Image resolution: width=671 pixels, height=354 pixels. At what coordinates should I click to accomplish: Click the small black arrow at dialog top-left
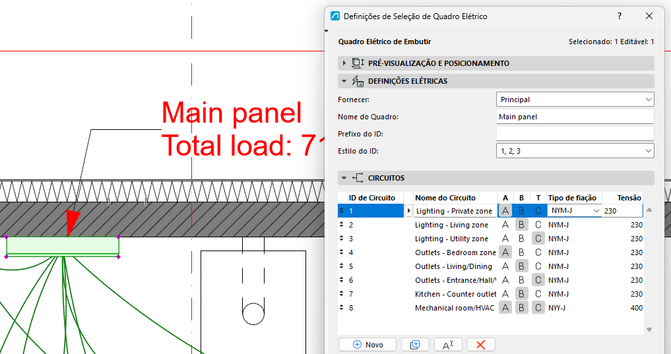[326, 31]
